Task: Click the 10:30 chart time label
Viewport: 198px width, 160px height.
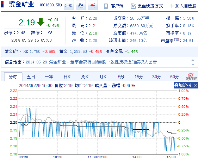Action: pyautogui.click(x=57, y=157)
